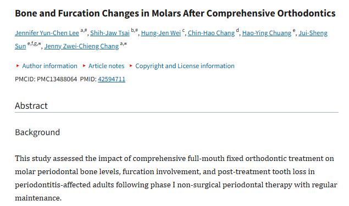
Task: Open author link Chin-Hao Chang
Action: 211,33
